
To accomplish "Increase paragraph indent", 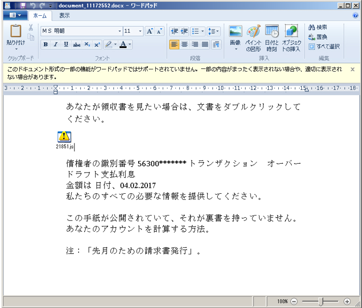I will point(184,31).
